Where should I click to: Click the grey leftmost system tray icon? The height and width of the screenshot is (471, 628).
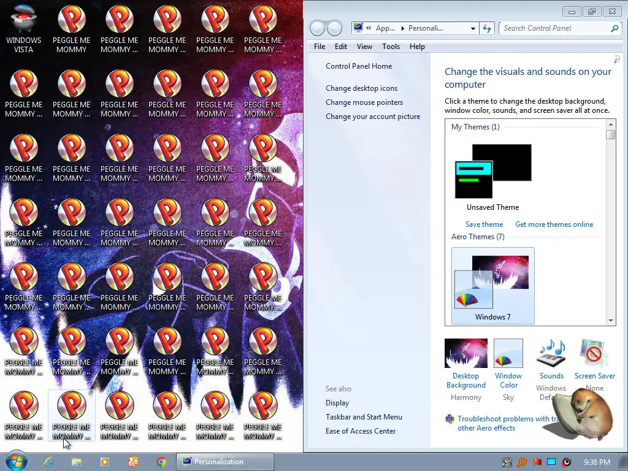point(507,462)
